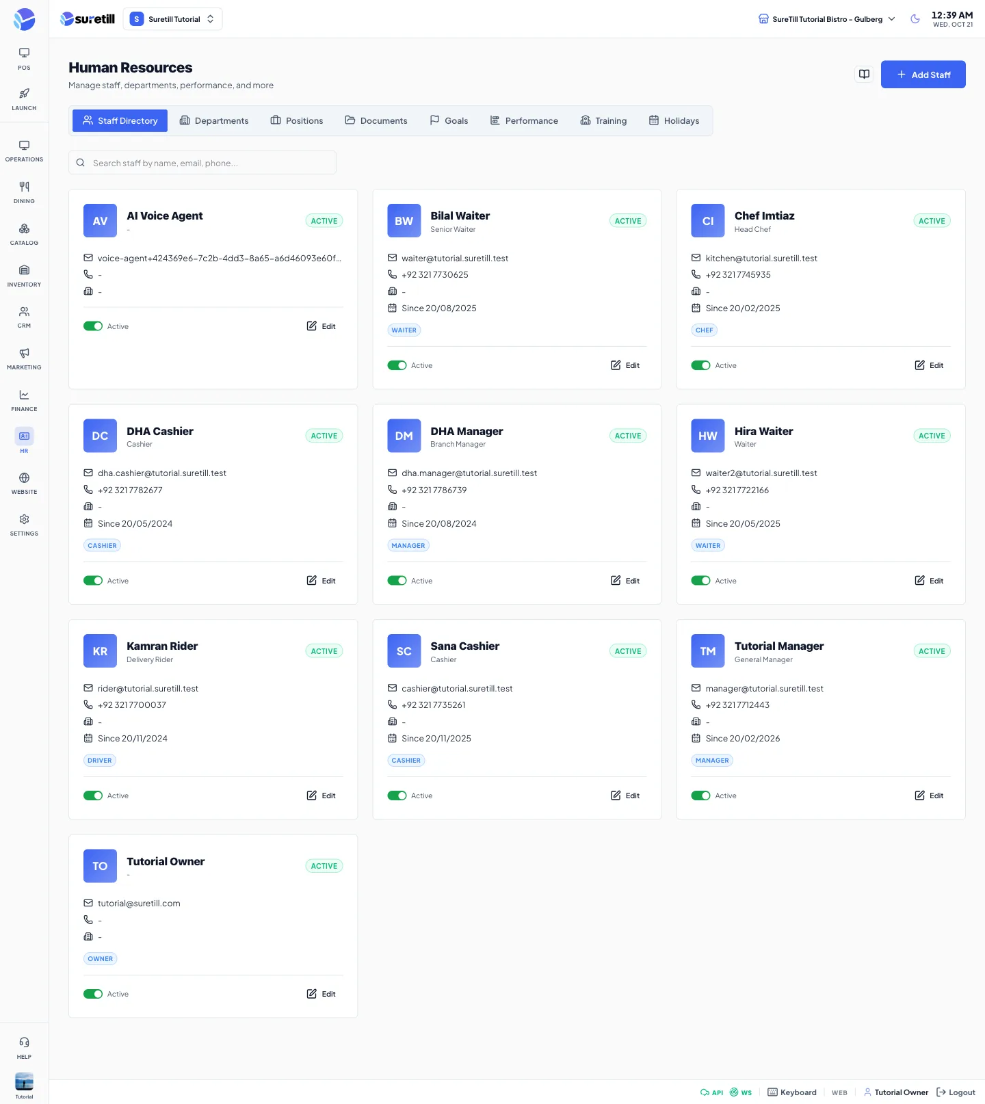The height and width of the screenshot is (1104, 985).
Task: Click the Add Staff button
Action: pos(923,75)
